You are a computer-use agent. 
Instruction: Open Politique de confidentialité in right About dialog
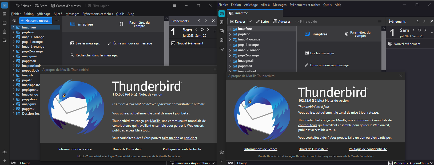tap(368, 149)
